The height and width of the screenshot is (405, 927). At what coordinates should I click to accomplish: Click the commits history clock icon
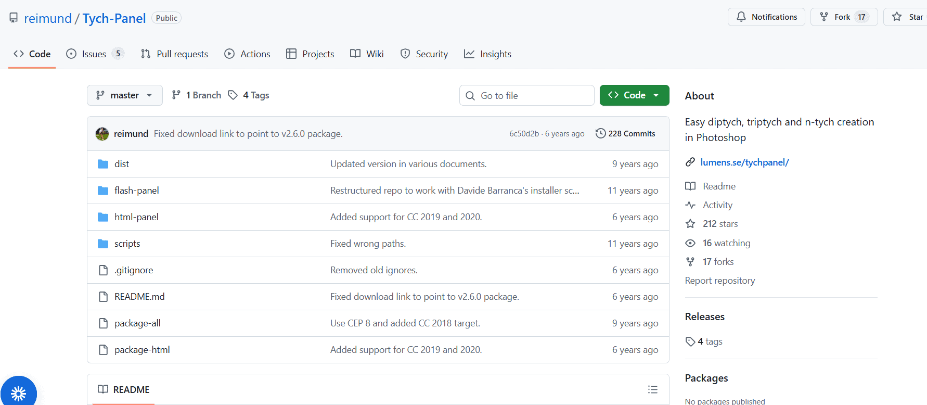tap(600, 133)
